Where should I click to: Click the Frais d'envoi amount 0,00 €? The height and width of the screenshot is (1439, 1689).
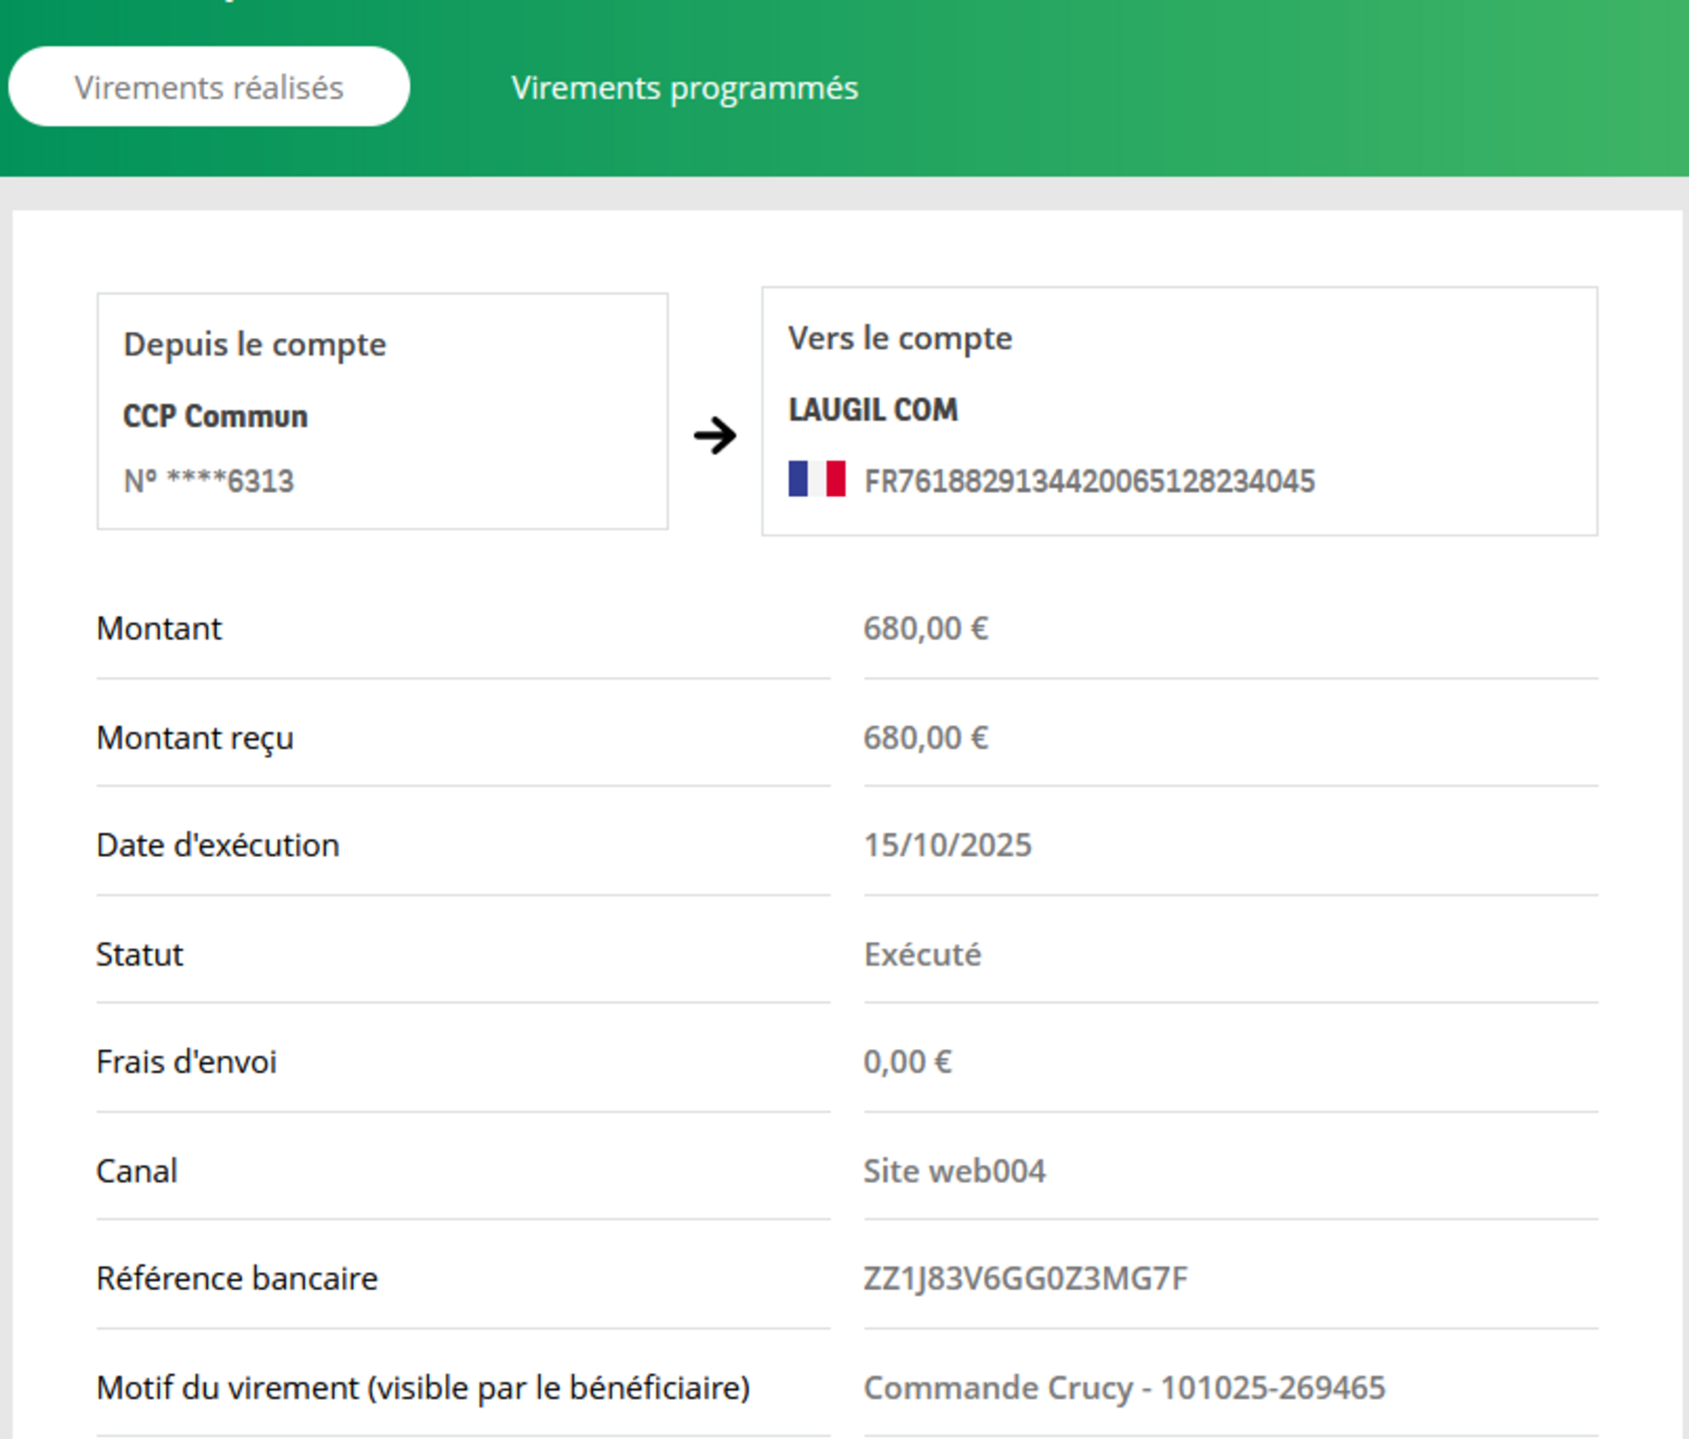point(907,1062)
